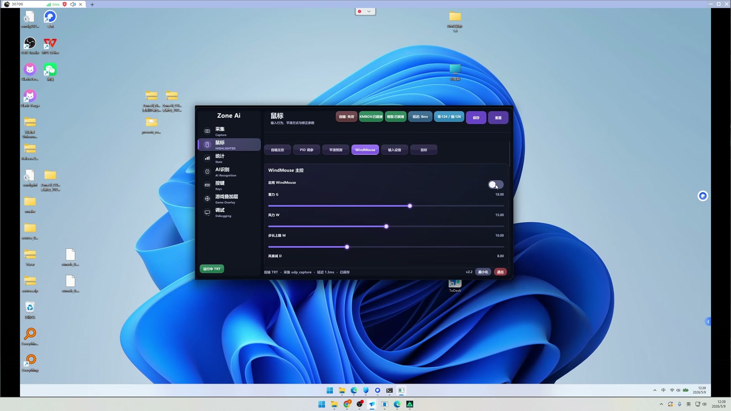This screenshot has height=411, width=731.
Task: Click the 采:124 / 推:126 status pill
Action: [449, 117]
